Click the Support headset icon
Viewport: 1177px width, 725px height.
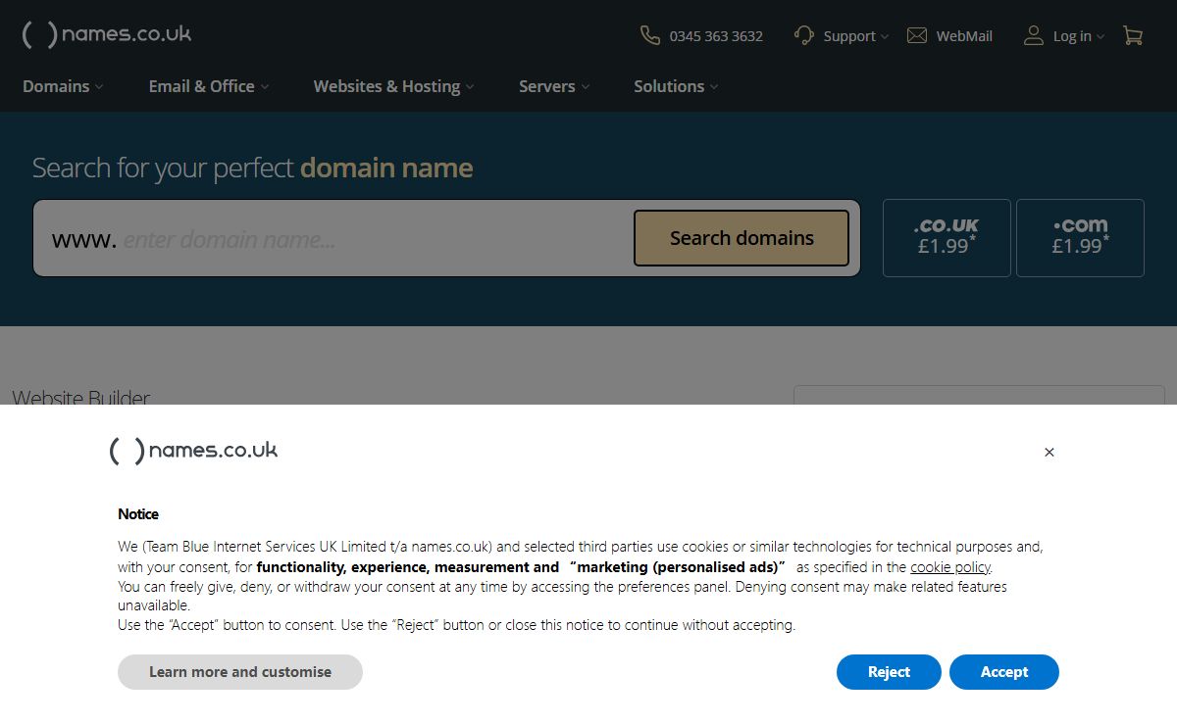(x=804, y=35)
